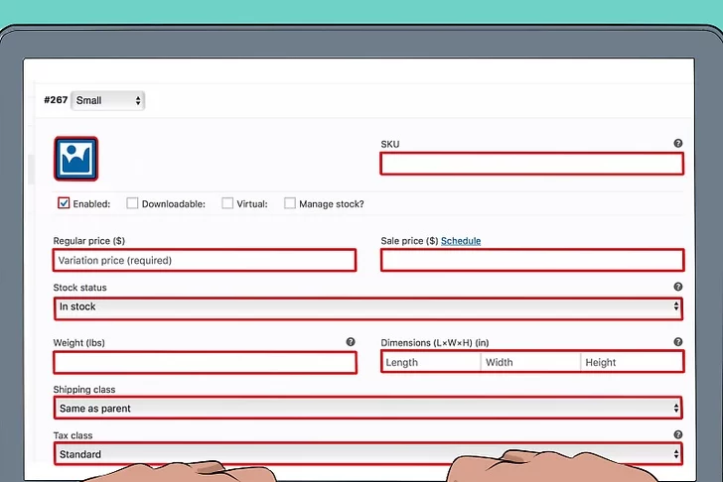Click the Shipping class help icon
The image size is (723, 482).
[x=678, y=390]
